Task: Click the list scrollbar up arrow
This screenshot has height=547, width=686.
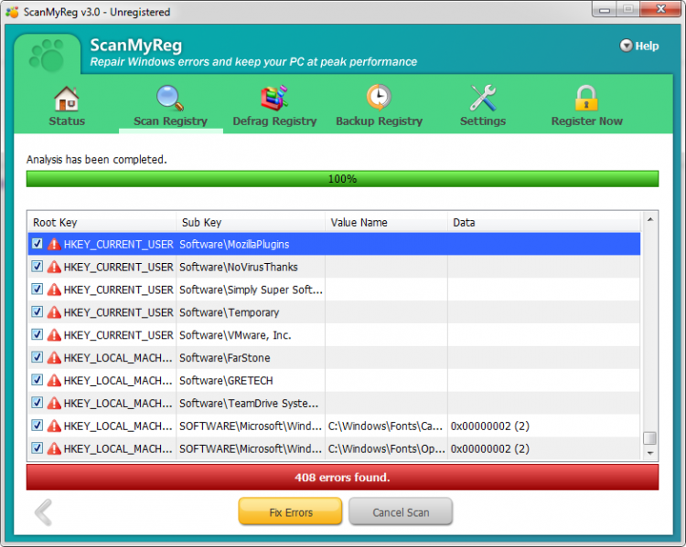Action: [x=650, y=219]
